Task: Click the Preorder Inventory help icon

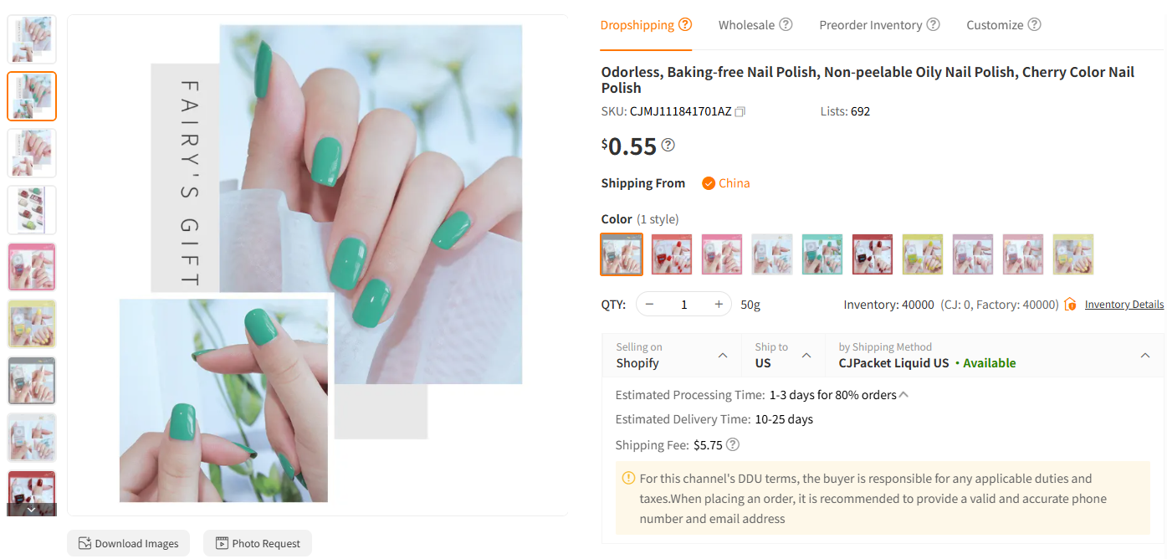Action: [x=933, y=24]
